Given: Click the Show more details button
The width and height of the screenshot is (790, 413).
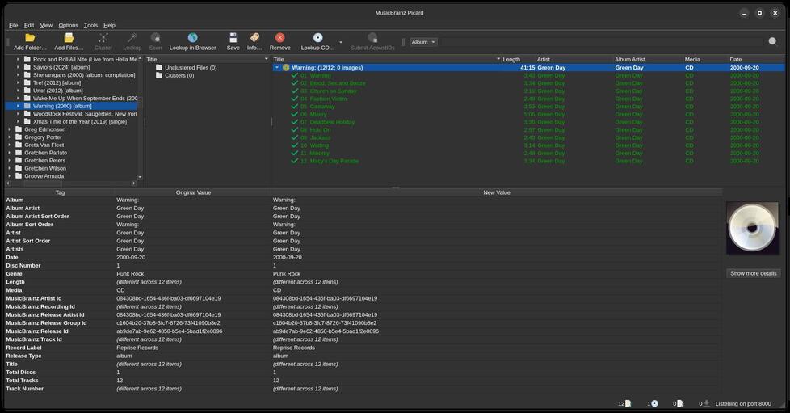Looking at the screenshot, I should tap(753, 273).
